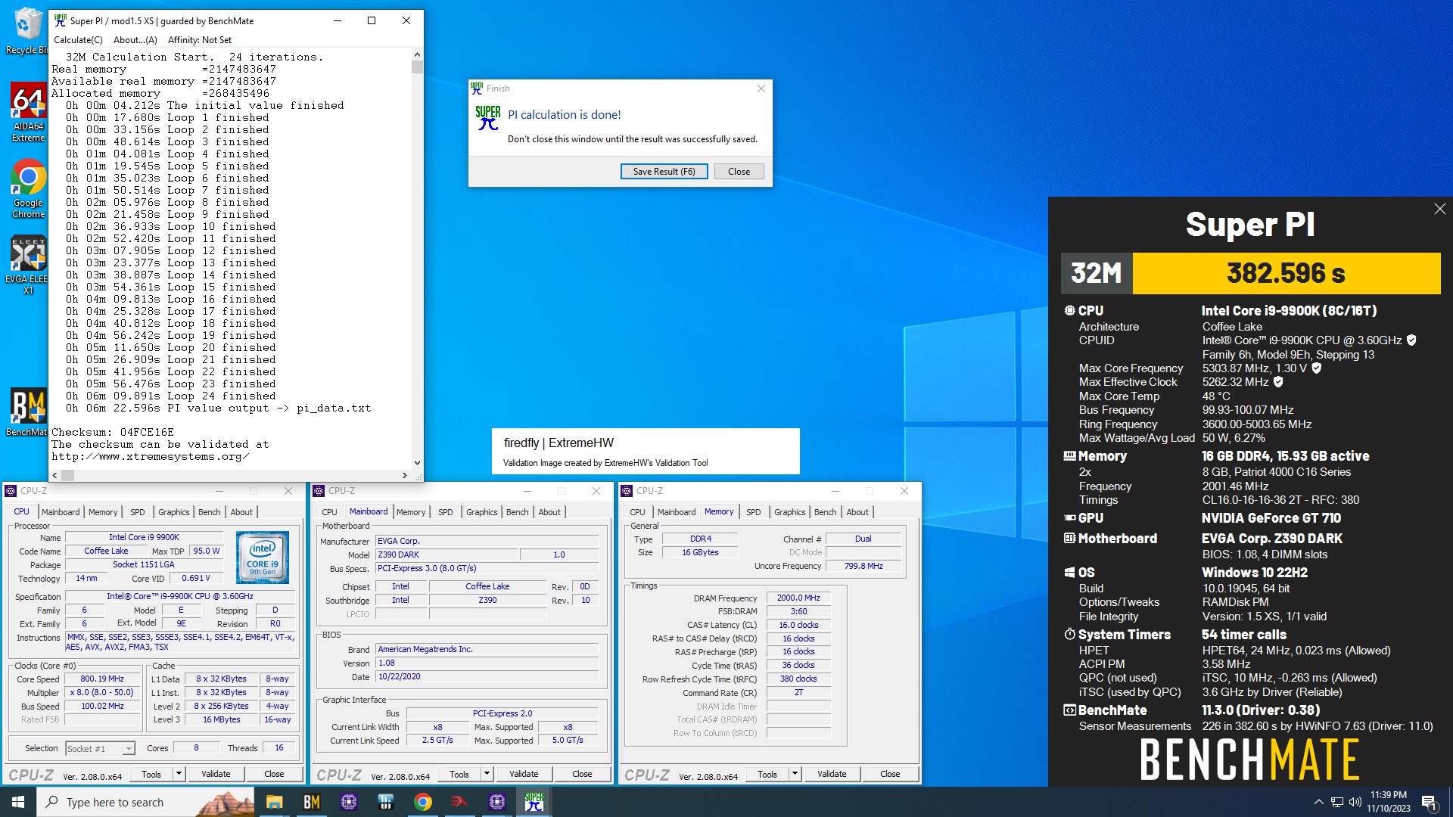This screenshot has height=817, width=1453.
Task: Click the network icon in system tray
Action: [1336, 802]
